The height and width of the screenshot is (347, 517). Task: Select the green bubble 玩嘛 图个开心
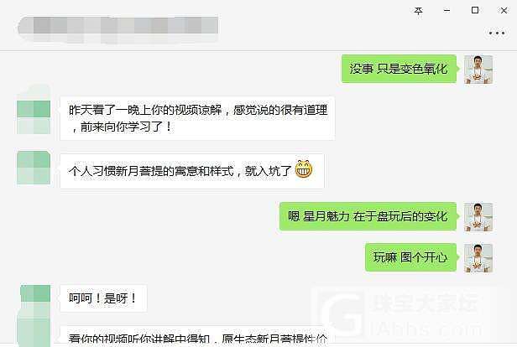(x=411, y=257)
